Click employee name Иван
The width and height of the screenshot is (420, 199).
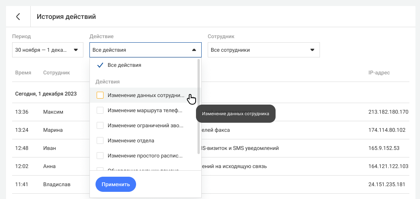pyautogui.click(x=50, y=148)
